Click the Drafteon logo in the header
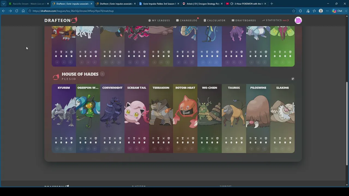This screenshot has height=196, width=349. [61, 20]
